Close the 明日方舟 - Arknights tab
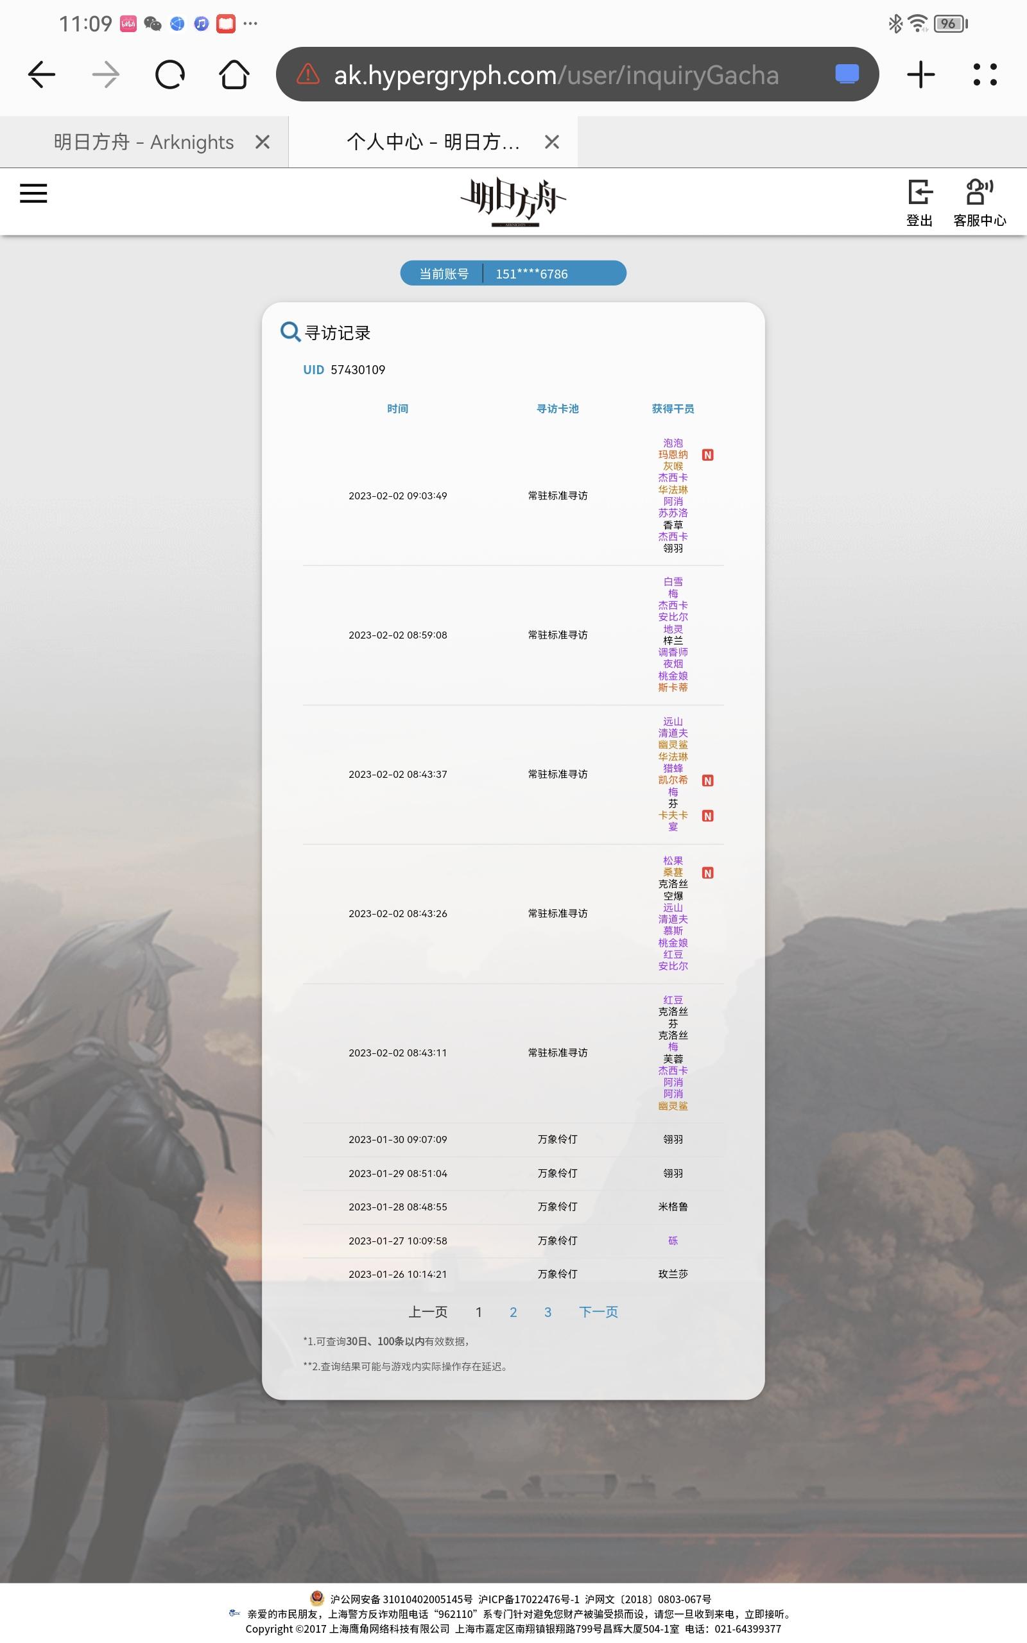 pyautogui.click(x=262, y=142)
